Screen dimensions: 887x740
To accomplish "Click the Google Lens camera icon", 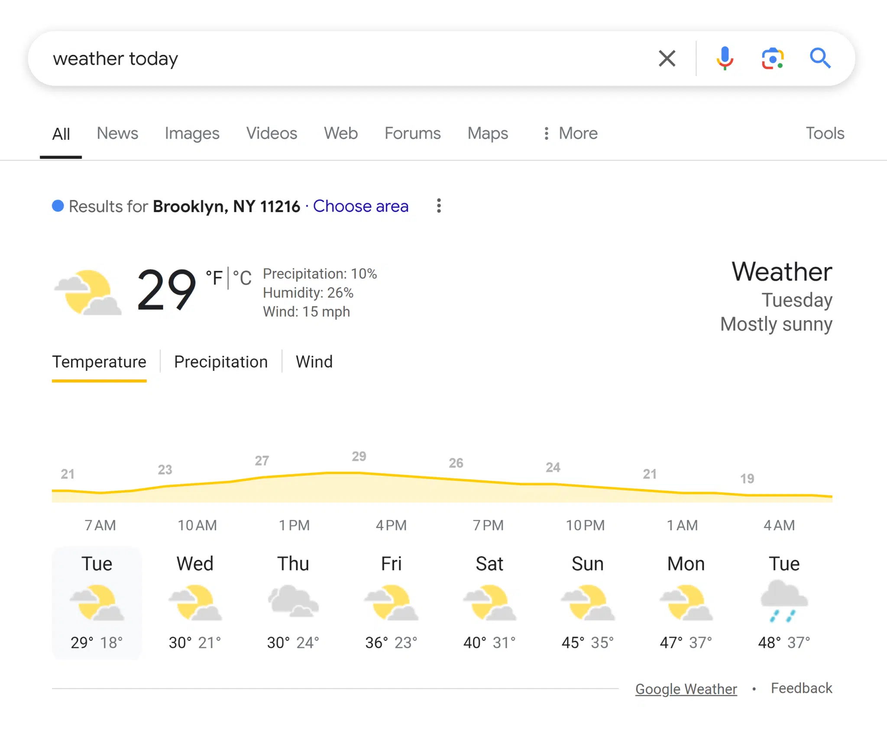I will point(773,59).
